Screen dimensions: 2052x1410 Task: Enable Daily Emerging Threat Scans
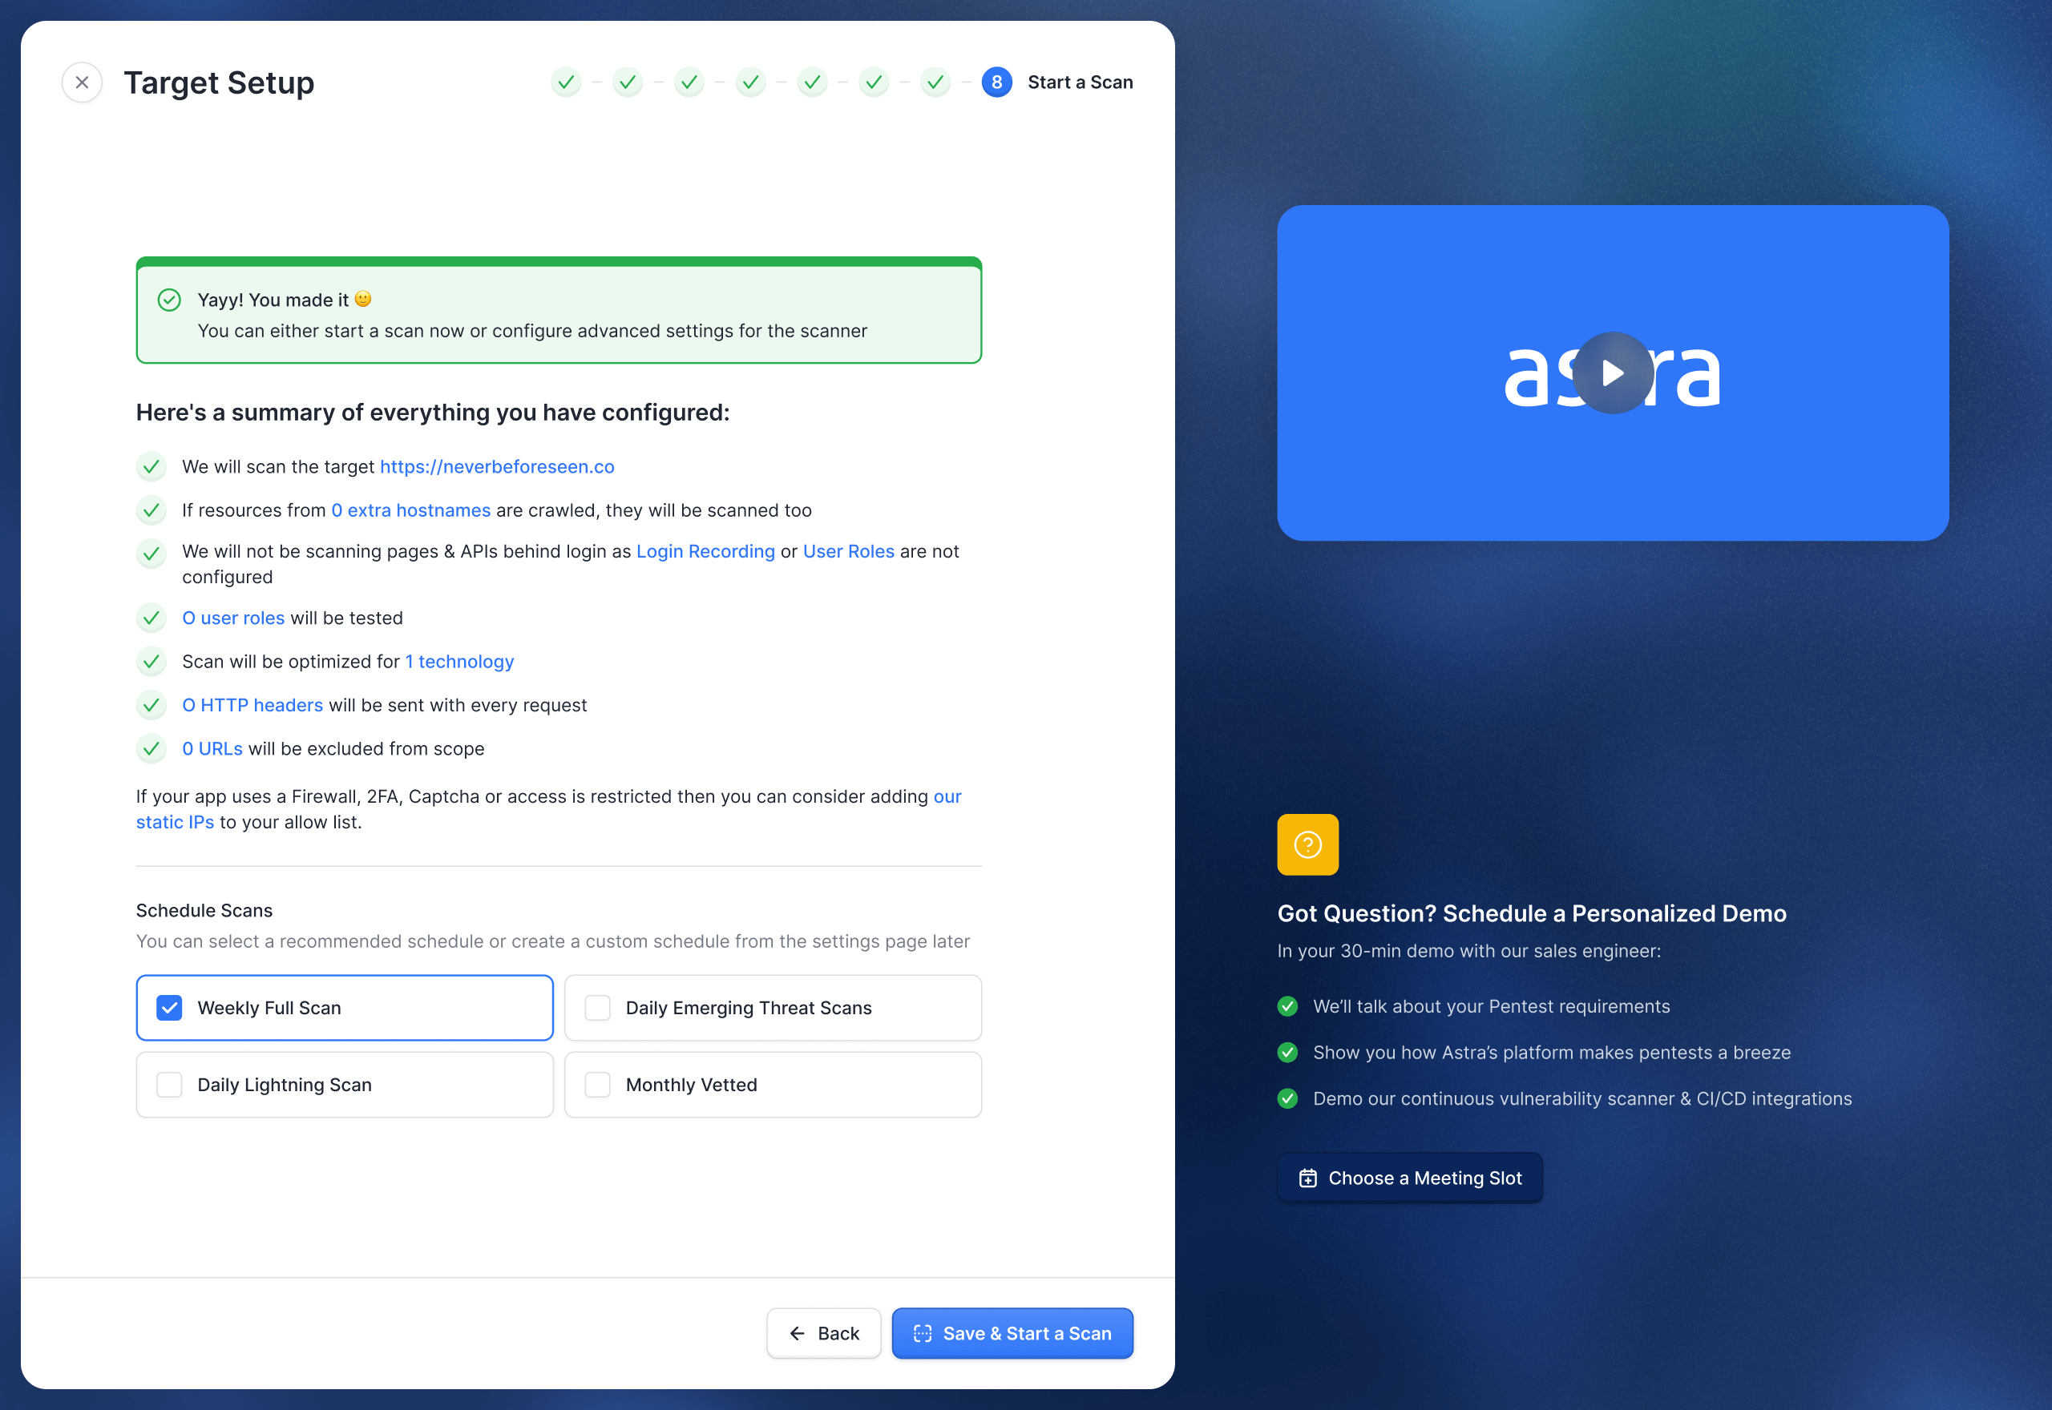click(x=597, y=1008)
